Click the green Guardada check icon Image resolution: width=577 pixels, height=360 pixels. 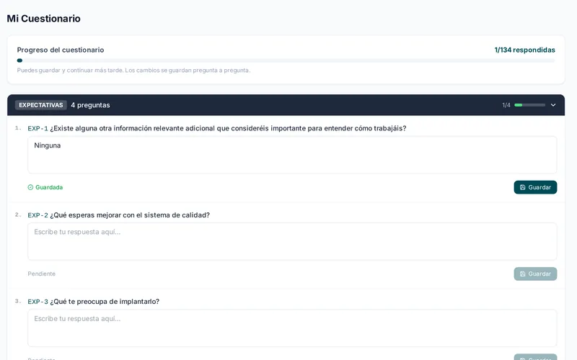tap(30, 187)
